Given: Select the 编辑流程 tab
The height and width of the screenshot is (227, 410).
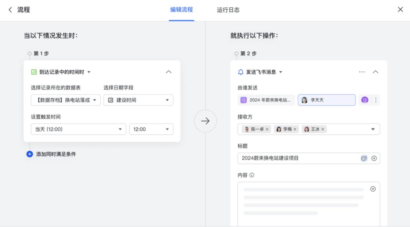Looking at the screenshot, I should coord(181,10).
